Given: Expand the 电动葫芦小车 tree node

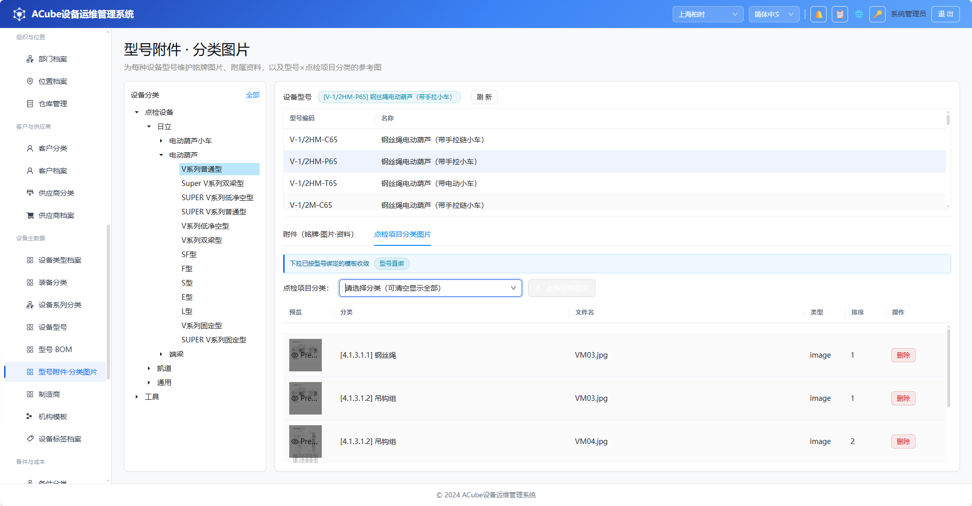Looking at the screenshot, I should click(161, 141).
